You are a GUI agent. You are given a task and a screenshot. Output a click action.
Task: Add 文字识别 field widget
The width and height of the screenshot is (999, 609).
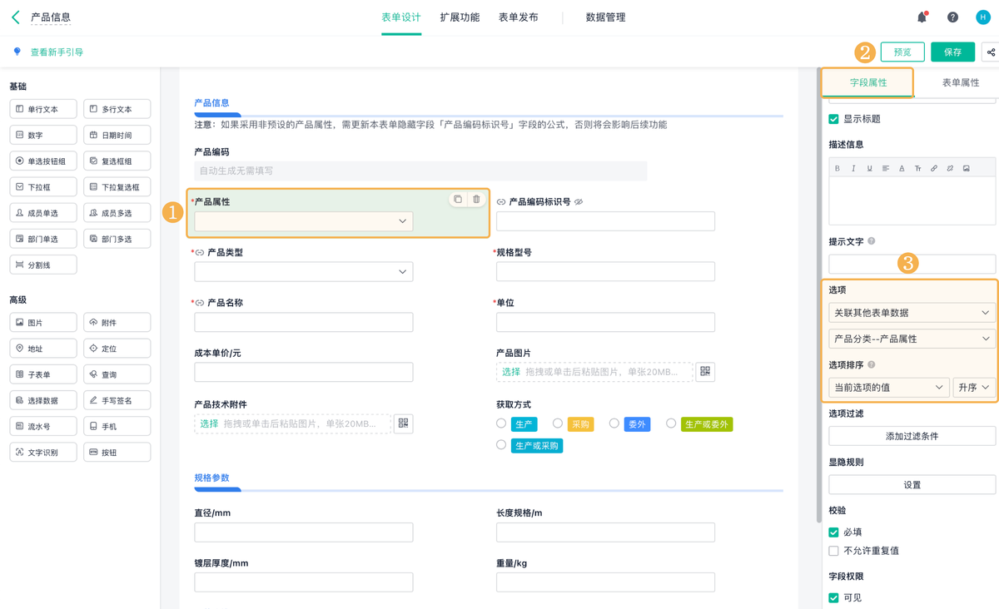(43, 453)
